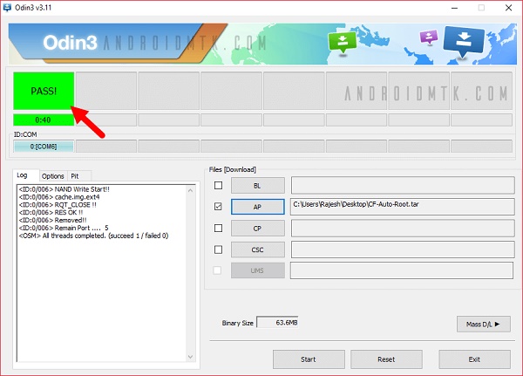Uncheck the AP file checkbox
Viewport: 523px width, 376px height.
click(x=218, y=207)
